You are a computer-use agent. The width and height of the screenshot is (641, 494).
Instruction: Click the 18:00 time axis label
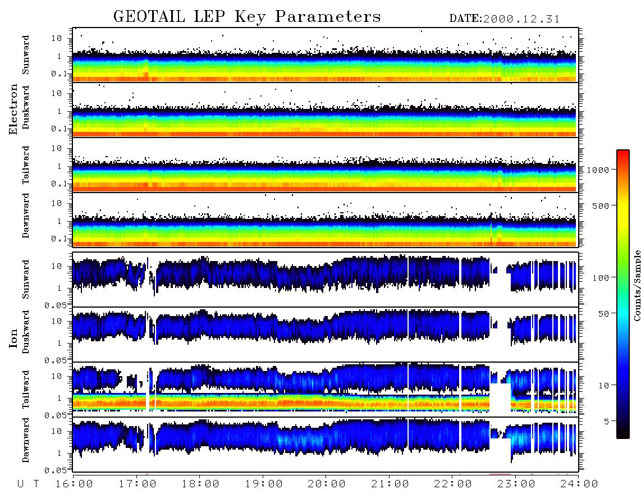(200, 484)
